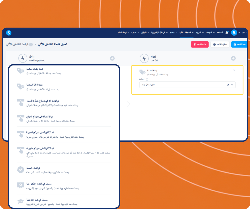Open the لوحة التحكم menu
The height and width of the screenshot is (209, 250).
click(123, 33)
